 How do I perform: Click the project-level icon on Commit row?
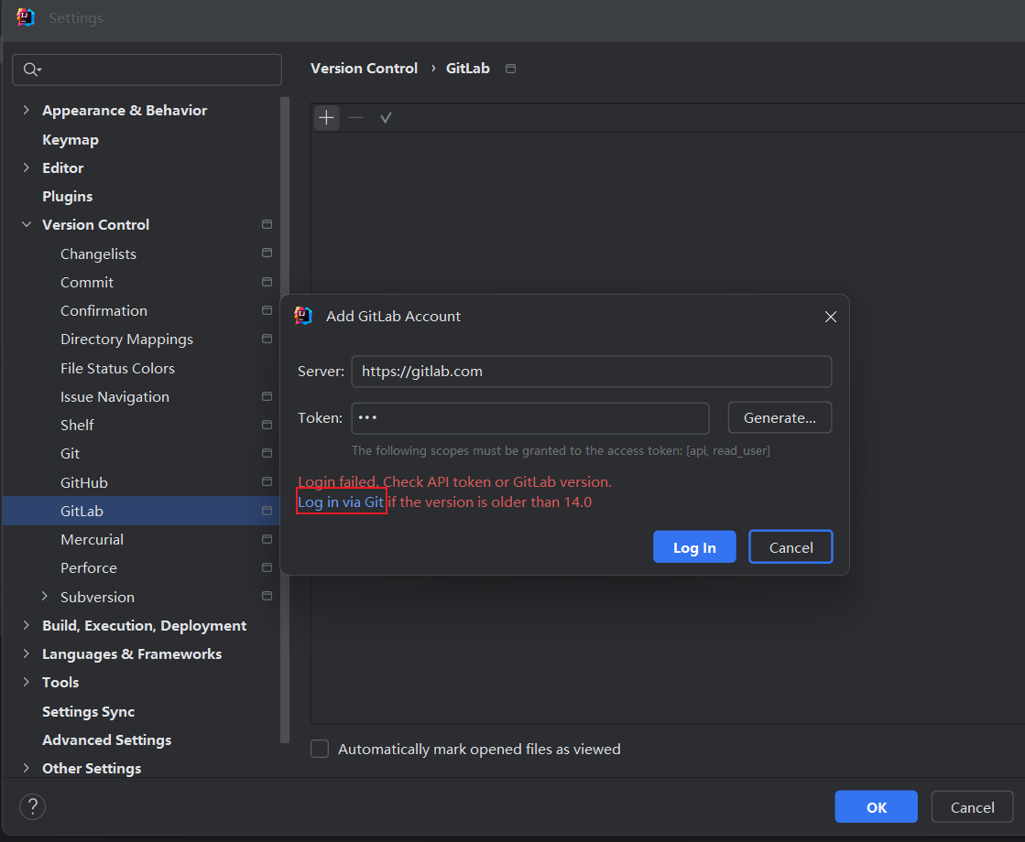click(267, 282)
